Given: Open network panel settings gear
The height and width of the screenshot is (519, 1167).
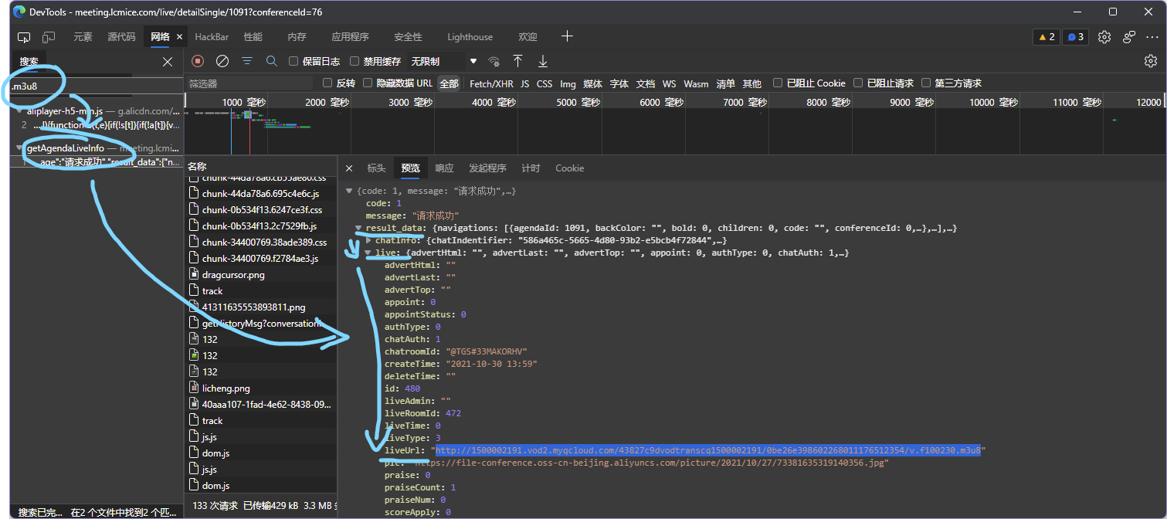Looking at the screenshot, I should point(1150,61).
